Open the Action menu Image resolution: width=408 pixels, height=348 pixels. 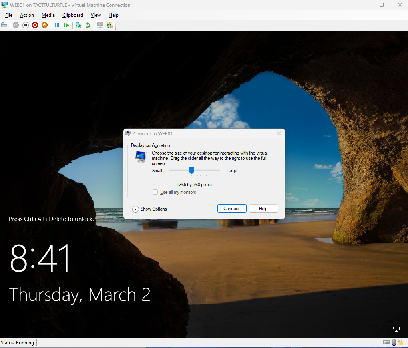pos(27,15)
